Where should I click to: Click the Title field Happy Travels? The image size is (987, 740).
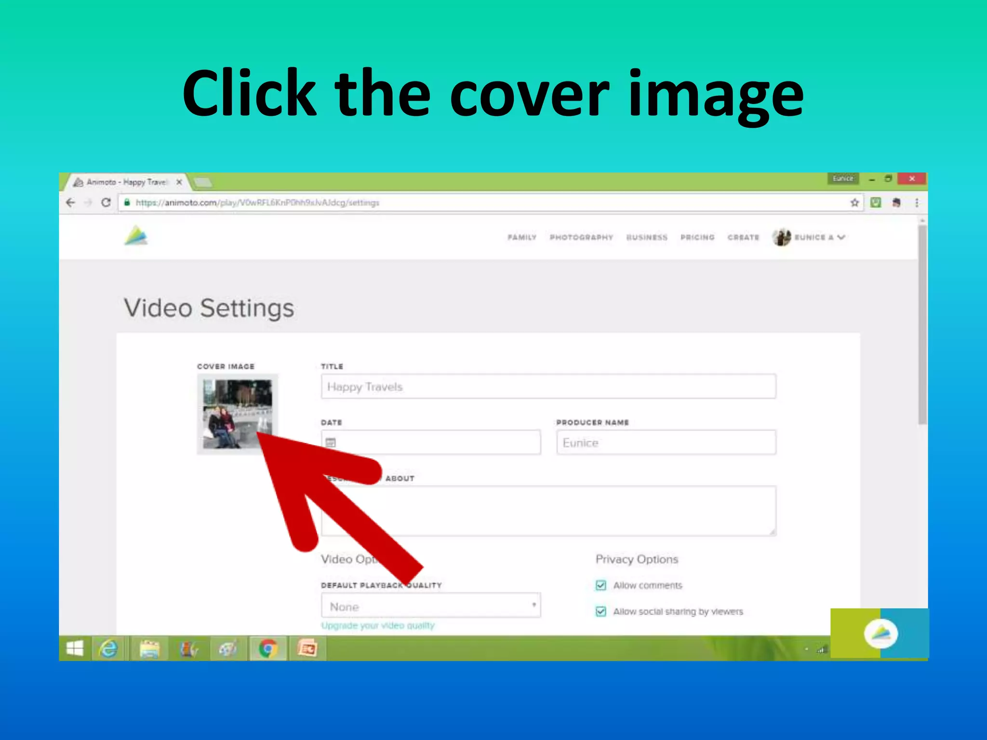point(548,386)
